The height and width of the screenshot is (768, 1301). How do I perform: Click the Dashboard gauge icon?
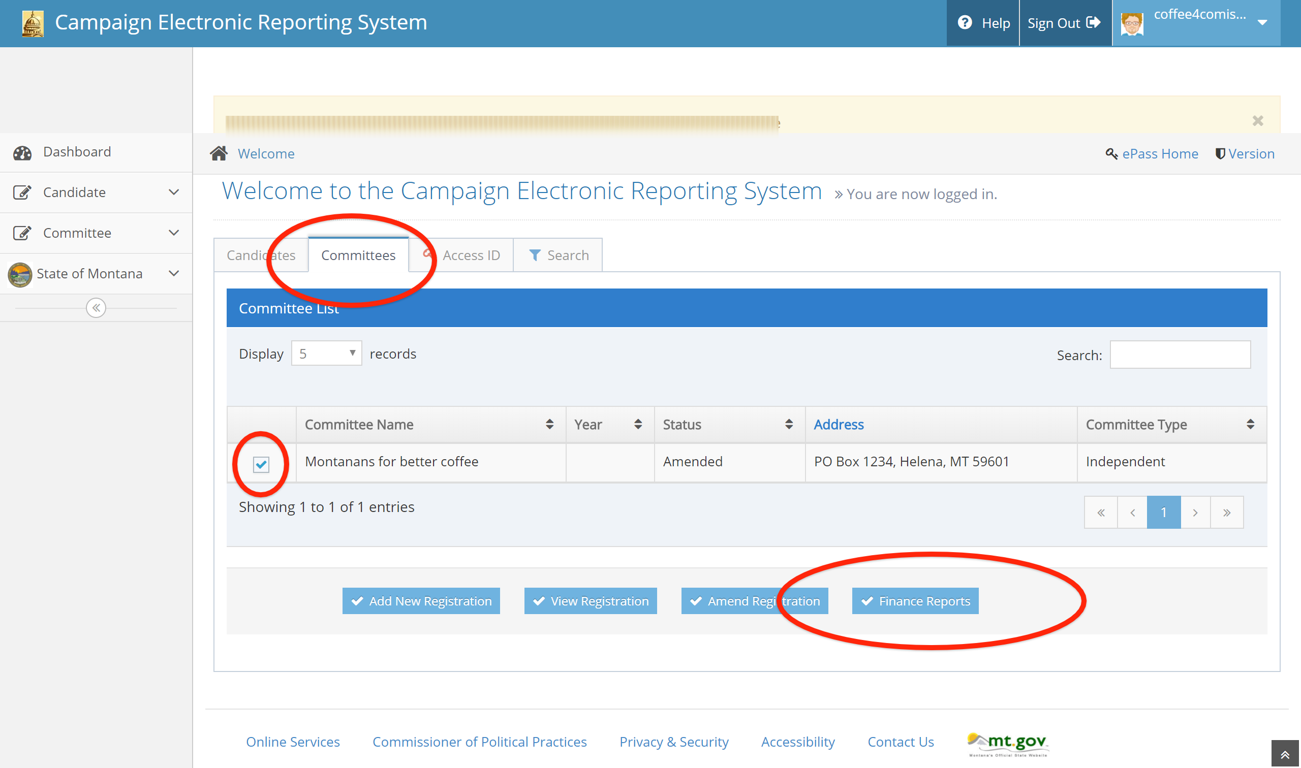coord(22,152)
